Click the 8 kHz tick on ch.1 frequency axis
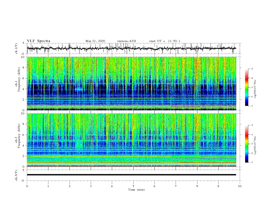 [x=24, y=68]
